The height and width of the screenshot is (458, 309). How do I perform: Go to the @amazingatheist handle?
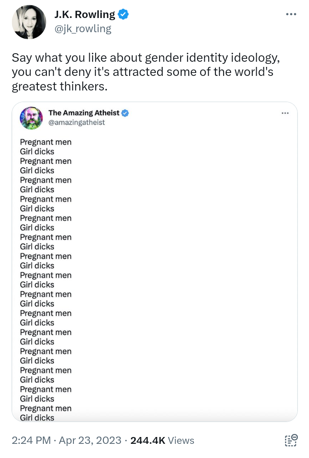(76, 123)
